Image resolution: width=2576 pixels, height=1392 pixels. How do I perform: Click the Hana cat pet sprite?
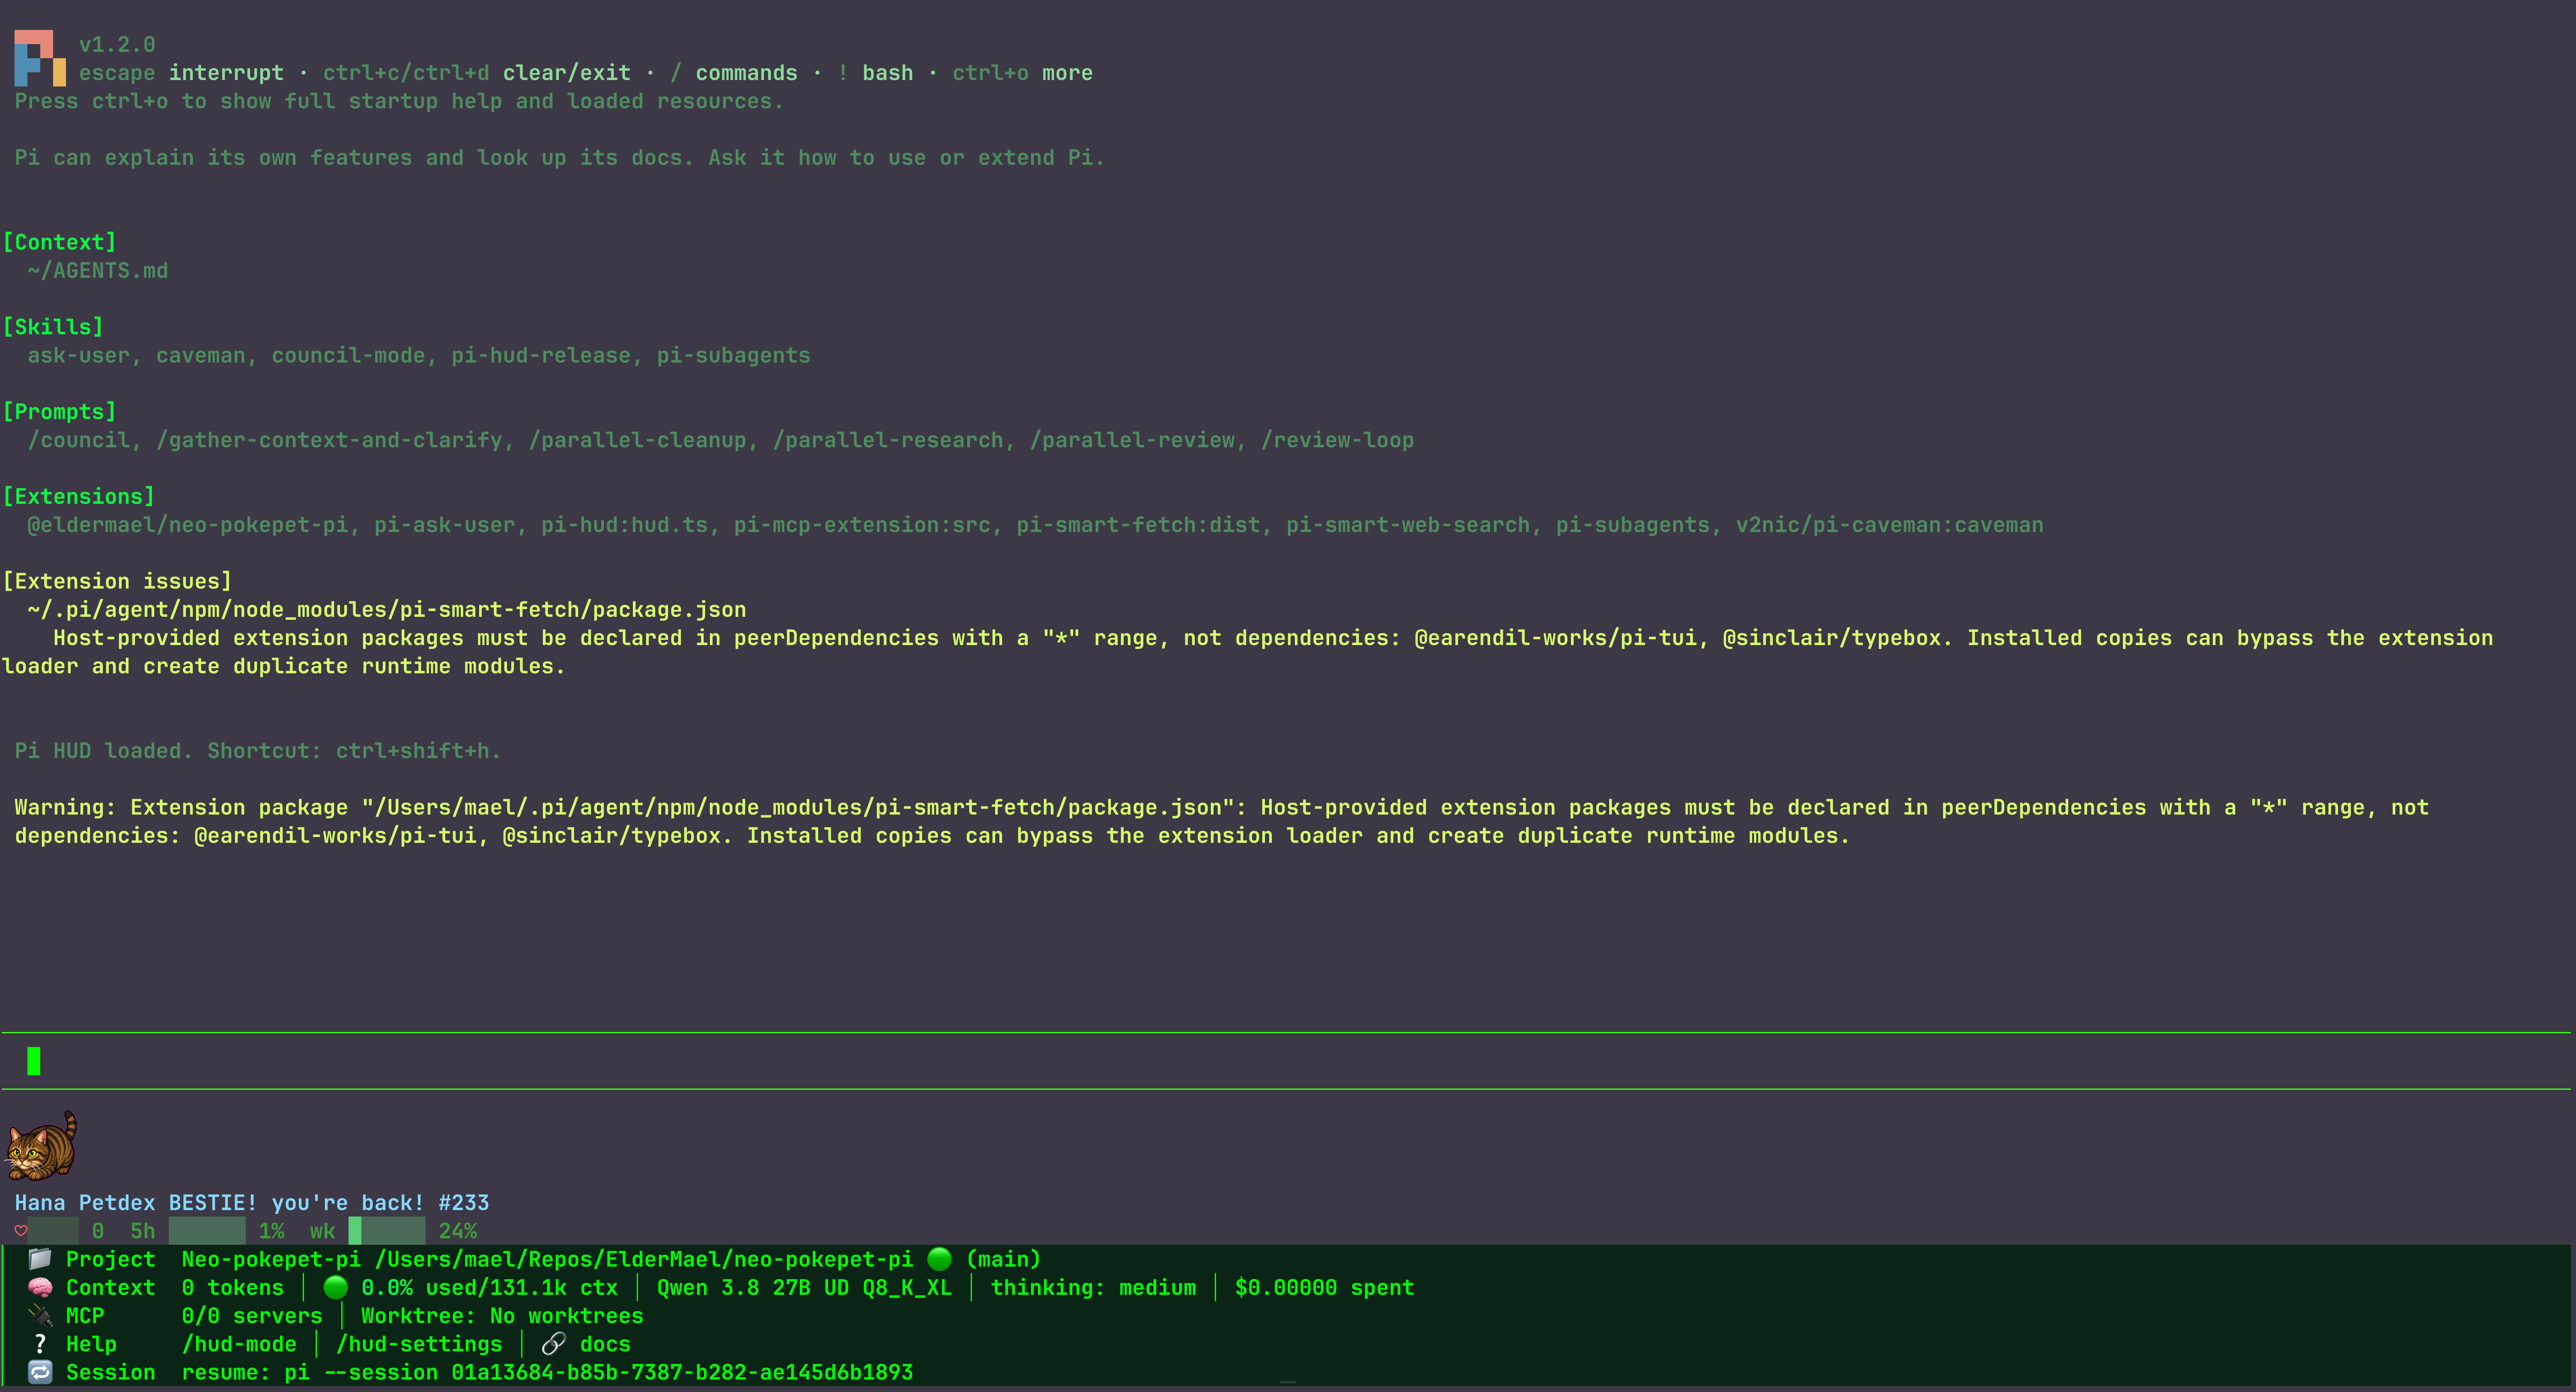(41, 1146)
